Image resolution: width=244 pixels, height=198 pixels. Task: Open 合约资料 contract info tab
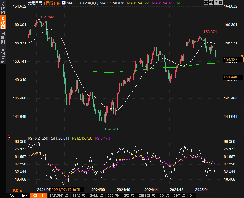(3, 55)
